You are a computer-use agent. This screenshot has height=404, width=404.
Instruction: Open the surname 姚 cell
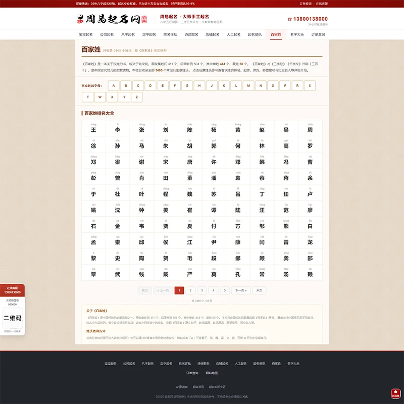click(93, 209)
